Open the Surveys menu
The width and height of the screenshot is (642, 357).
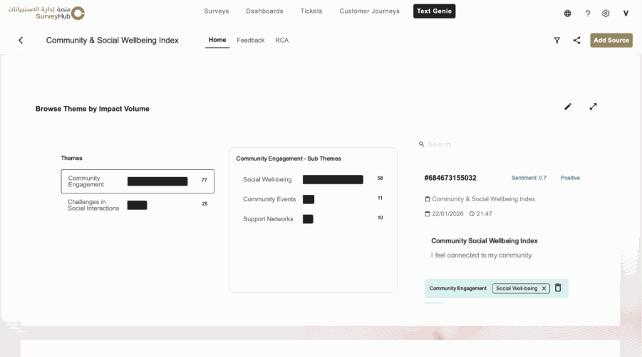(x=216, y=11)
